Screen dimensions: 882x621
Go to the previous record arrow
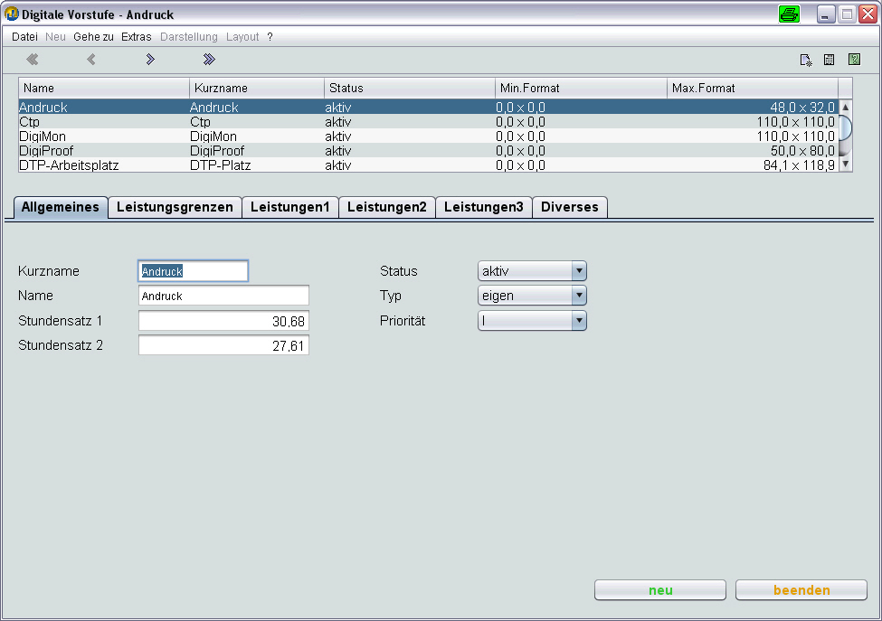click(x=91, y=59)
